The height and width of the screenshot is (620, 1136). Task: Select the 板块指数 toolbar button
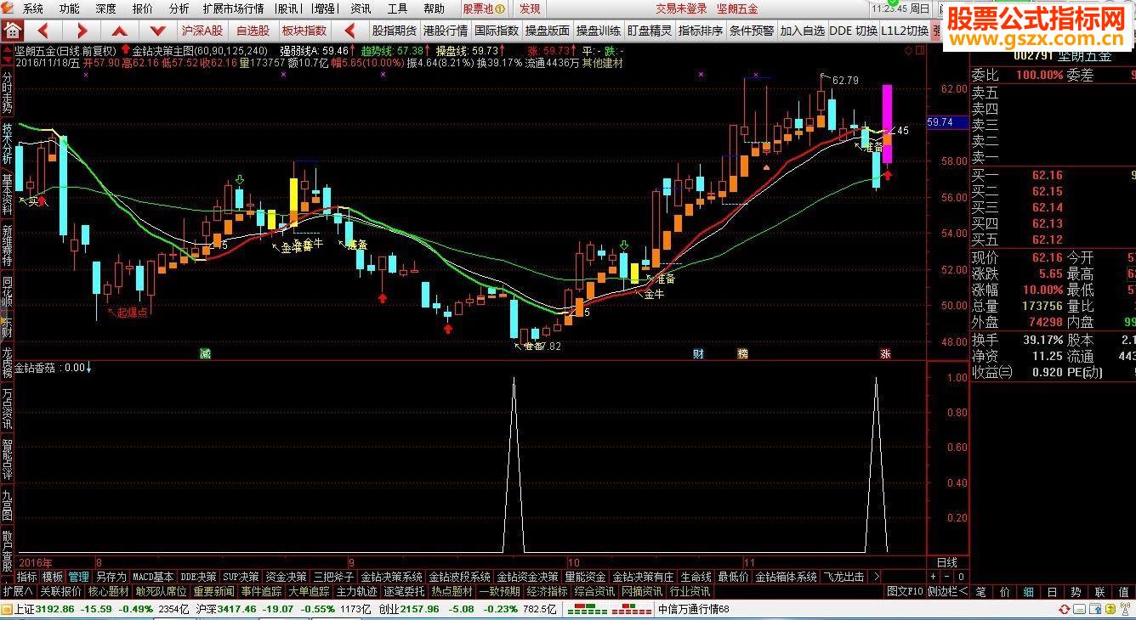pyautogui.click(x=304, y=31)
